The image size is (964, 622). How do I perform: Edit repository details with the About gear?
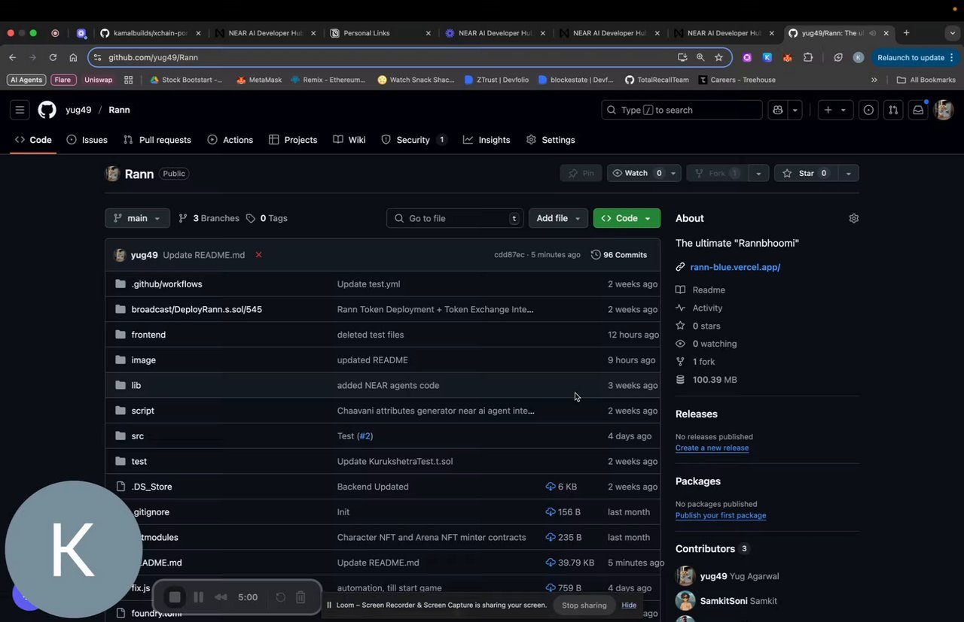click(853, 218)
